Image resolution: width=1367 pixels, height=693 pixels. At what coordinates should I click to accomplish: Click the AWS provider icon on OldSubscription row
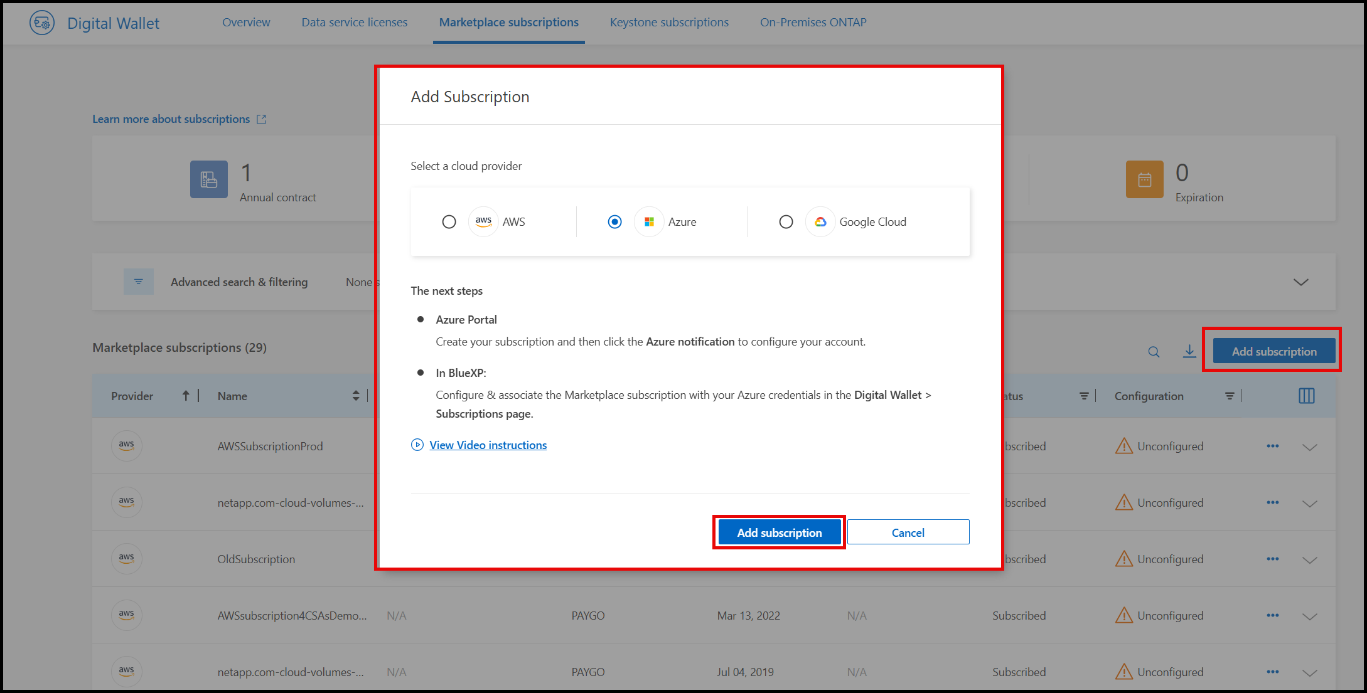(126, 558)
